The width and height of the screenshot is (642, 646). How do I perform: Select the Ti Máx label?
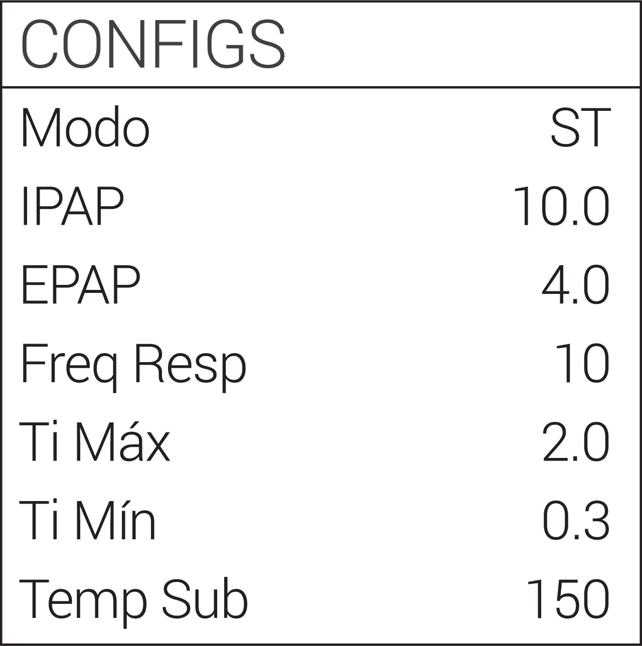[95, 442]
